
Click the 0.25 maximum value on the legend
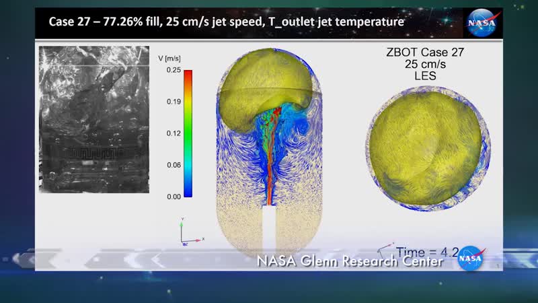coord(174,70)
